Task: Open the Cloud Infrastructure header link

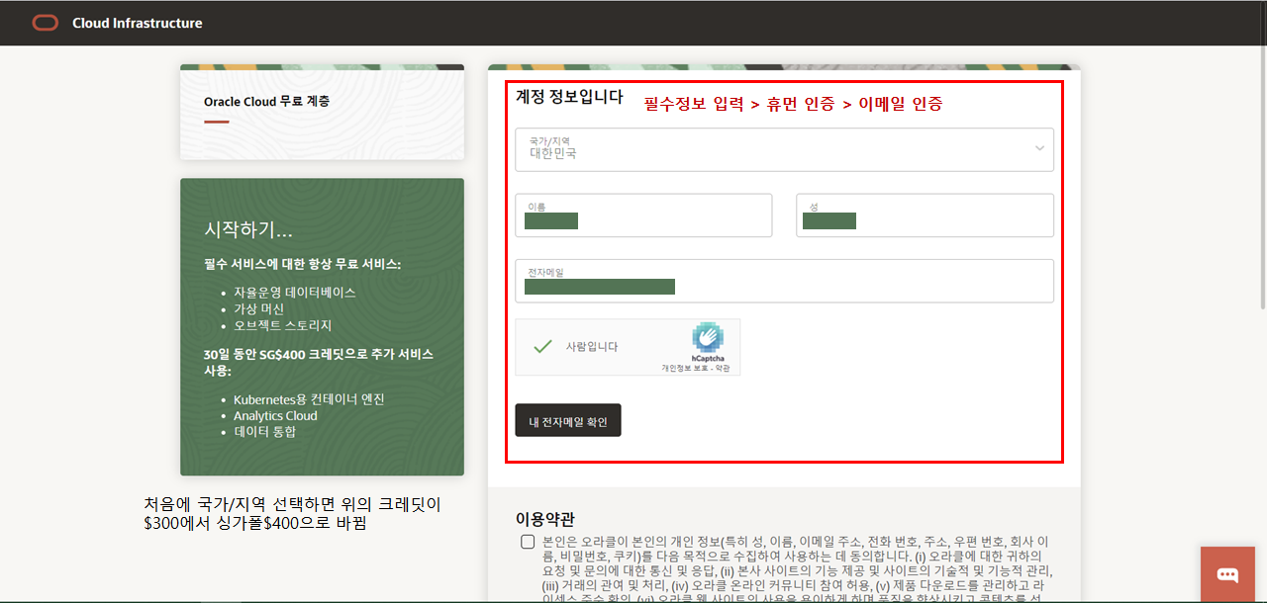Action: tap(138, 23)
